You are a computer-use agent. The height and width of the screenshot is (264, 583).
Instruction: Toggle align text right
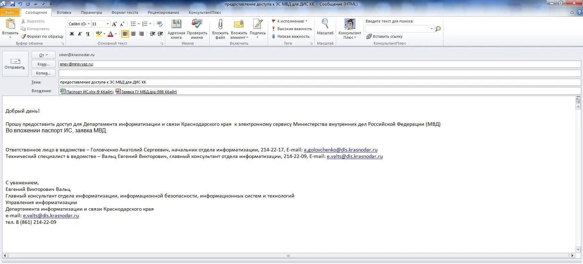(141, 34)
